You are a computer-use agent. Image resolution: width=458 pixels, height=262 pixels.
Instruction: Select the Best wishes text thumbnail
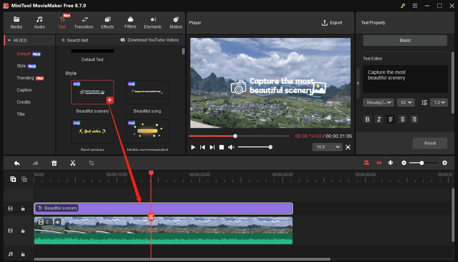click(x=93, y=131)
